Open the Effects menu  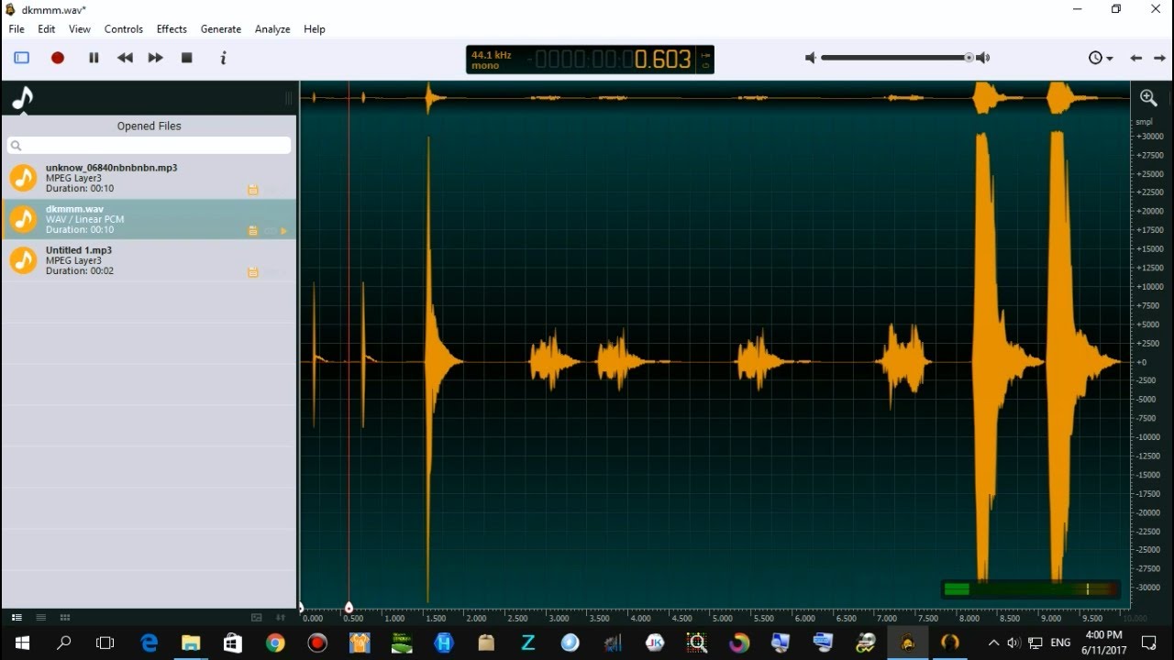tap(172, 29)
